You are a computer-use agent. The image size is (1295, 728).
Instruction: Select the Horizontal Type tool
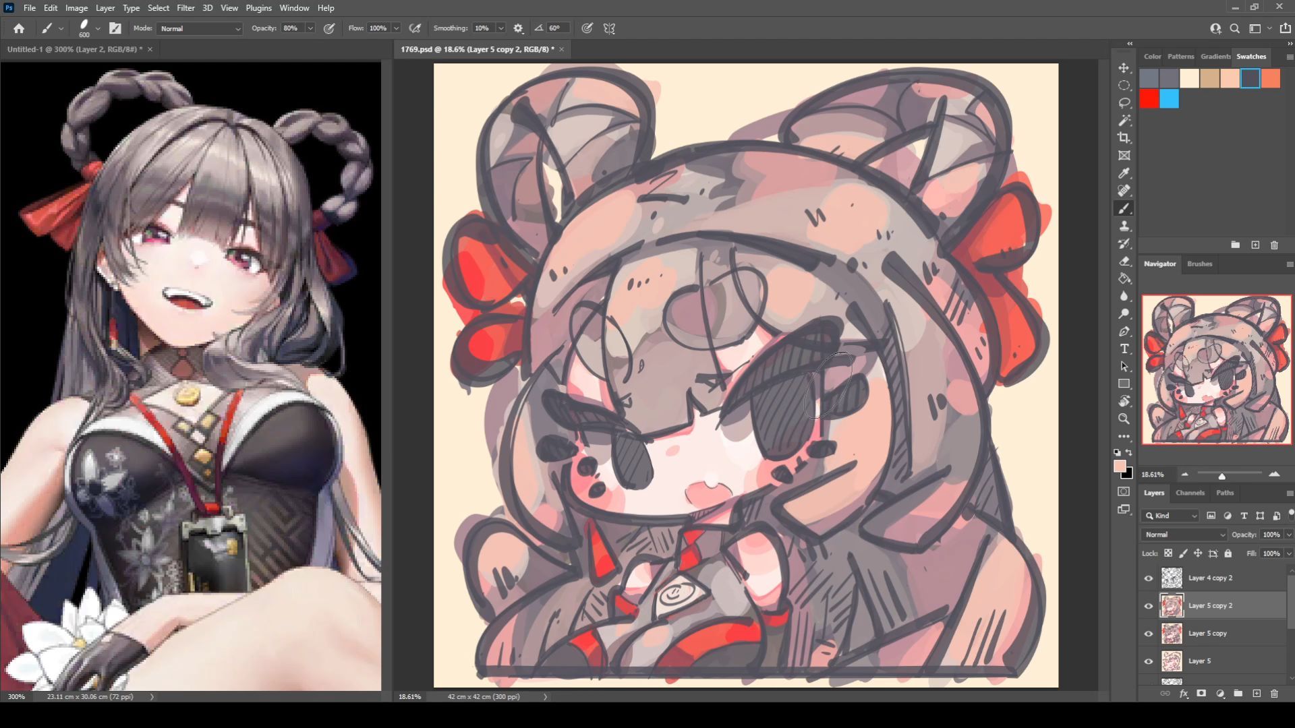pyautogui.click(x=1124, y=349)
